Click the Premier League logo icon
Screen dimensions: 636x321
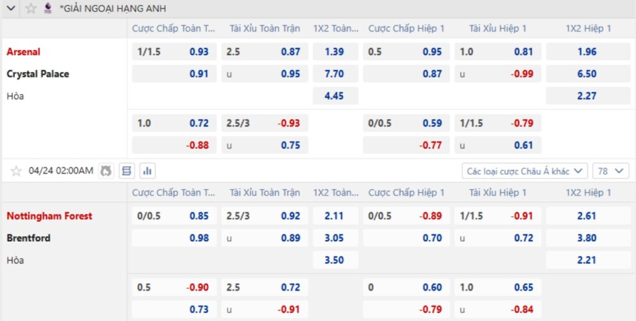click(48, 8)
